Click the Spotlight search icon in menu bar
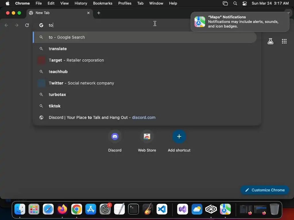Viewport: 294px width, 220px height. coord(235,3)
